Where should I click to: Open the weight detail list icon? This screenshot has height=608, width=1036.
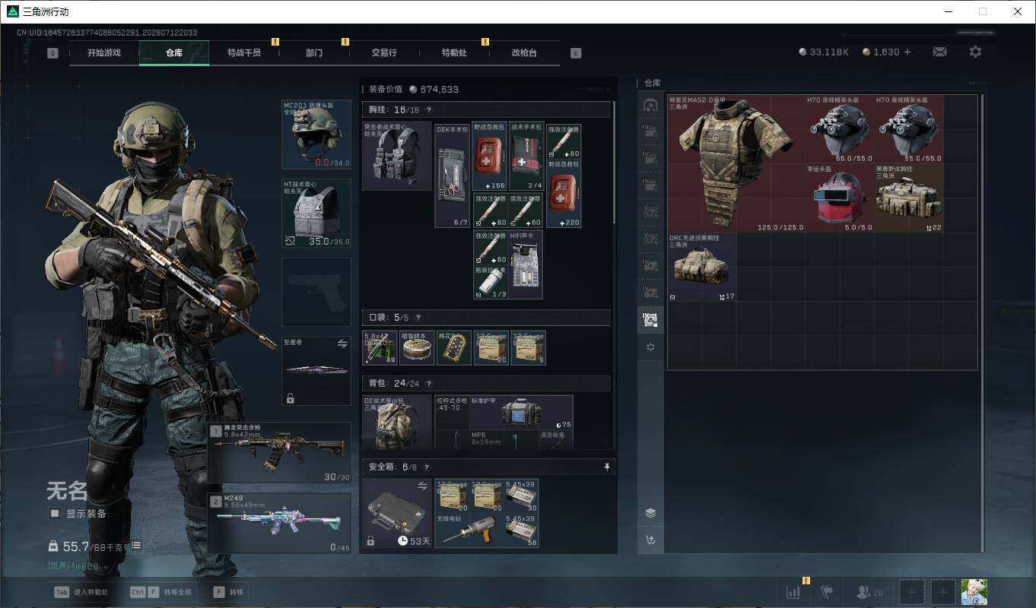click(136, 546)
